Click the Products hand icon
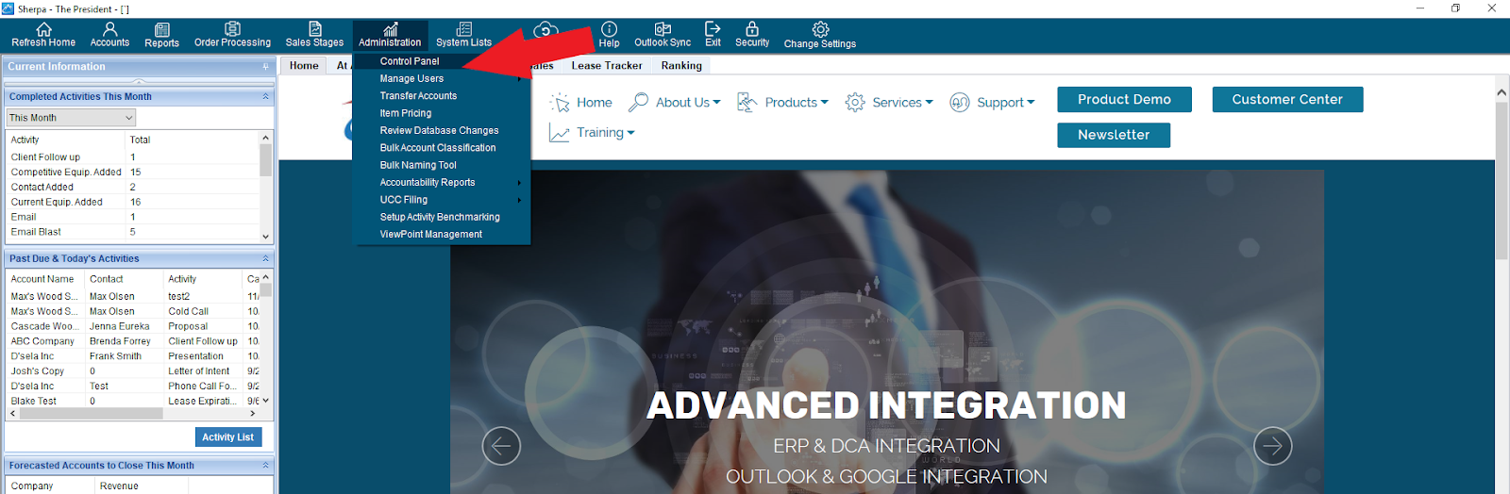The image size is (1510, 494). [747, 102]
